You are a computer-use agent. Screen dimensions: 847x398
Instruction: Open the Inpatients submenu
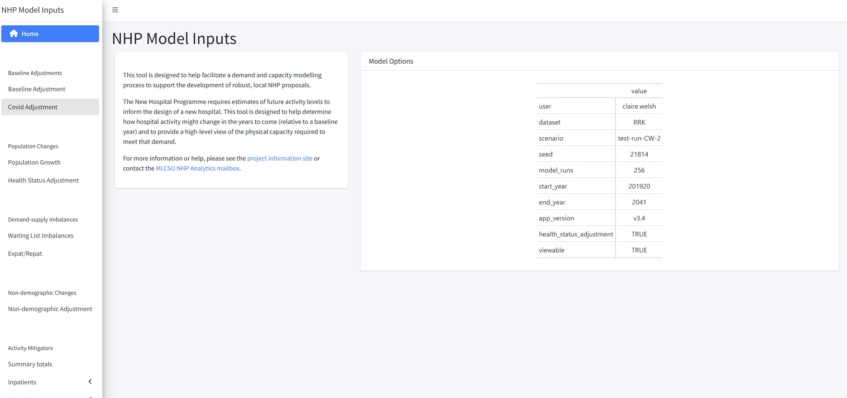tap(22, 382)
